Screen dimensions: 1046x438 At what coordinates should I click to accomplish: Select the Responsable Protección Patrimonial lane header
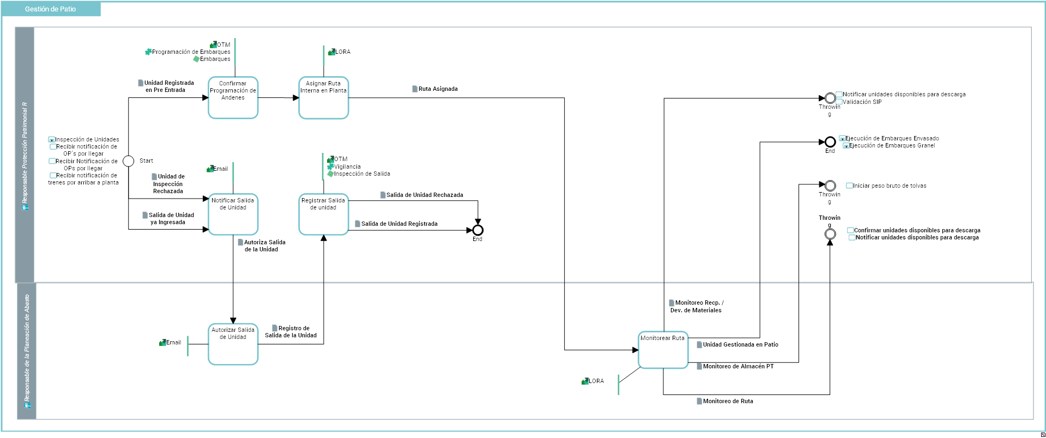[x=25, y=155]
